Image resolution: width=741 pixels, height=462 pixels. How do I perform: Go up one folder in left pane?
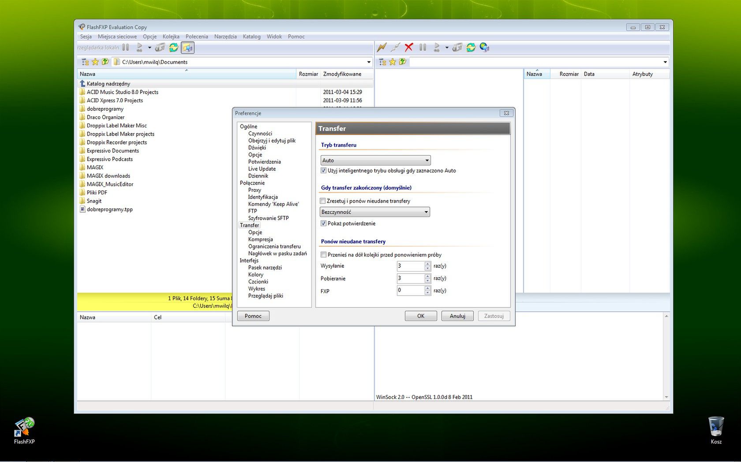pos(105,62)
